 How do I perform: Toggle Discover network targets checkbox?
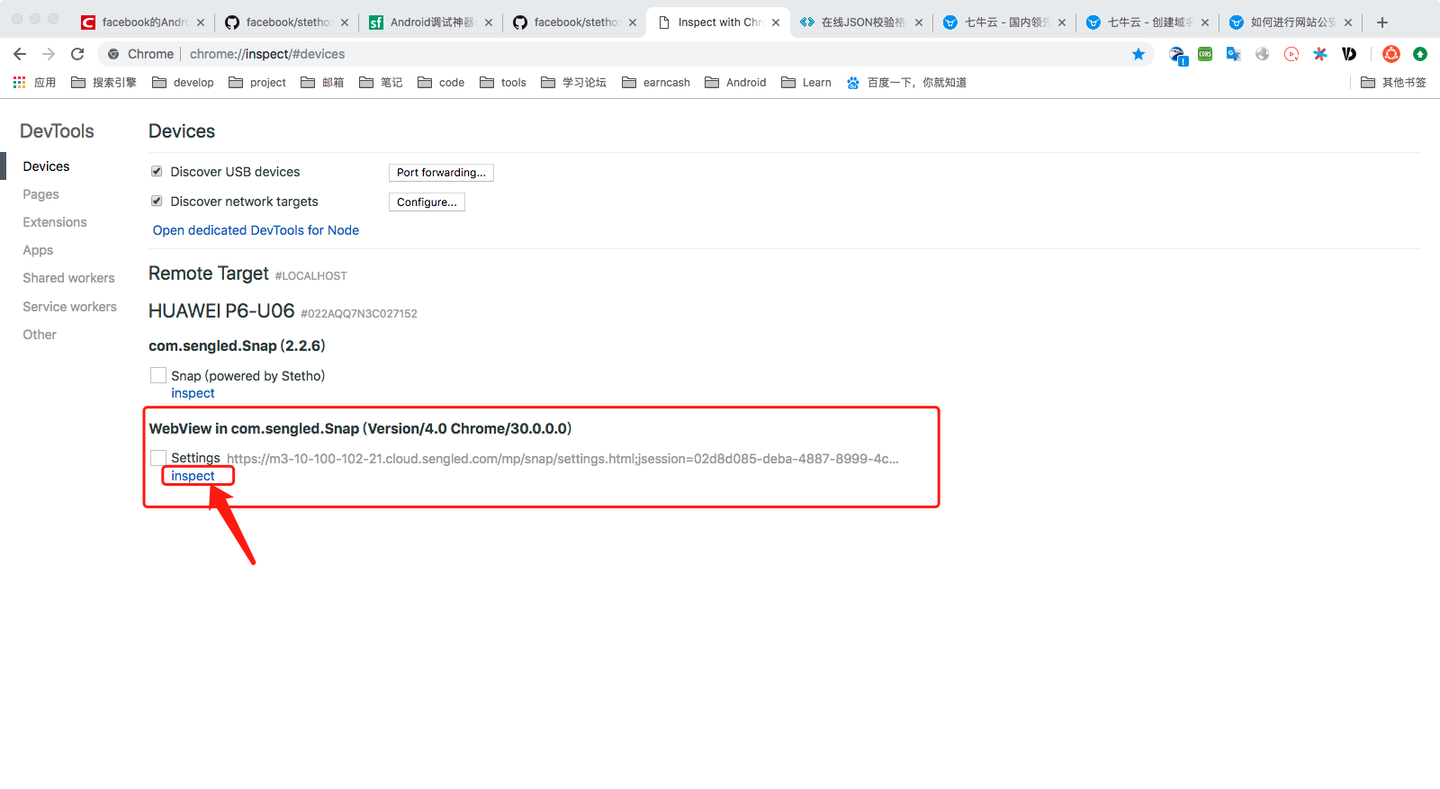pyautogui.click(x=157, y=202)
